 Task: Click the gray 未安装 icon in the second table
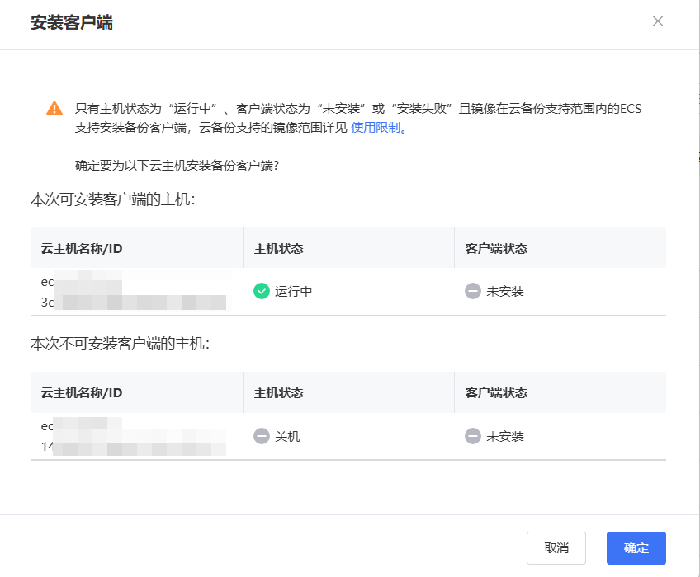pos(471,436)
